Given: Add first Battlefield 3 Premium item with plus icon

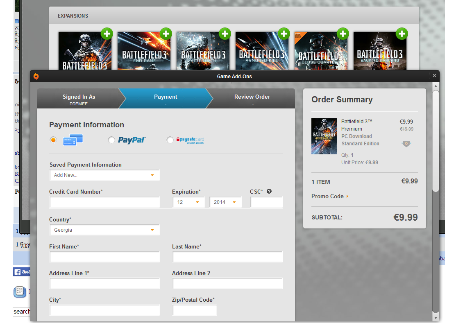Looking at the screenshot, I should click(107, 34).
